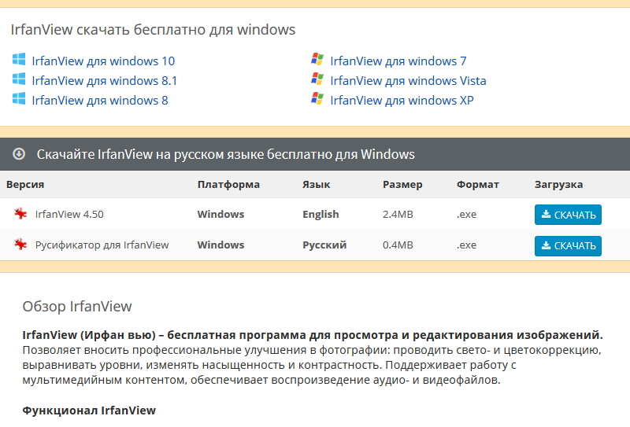Open the IrfanView для windows 10 link
This screenshot has height=427, width=630.
[x=103, y=61]
